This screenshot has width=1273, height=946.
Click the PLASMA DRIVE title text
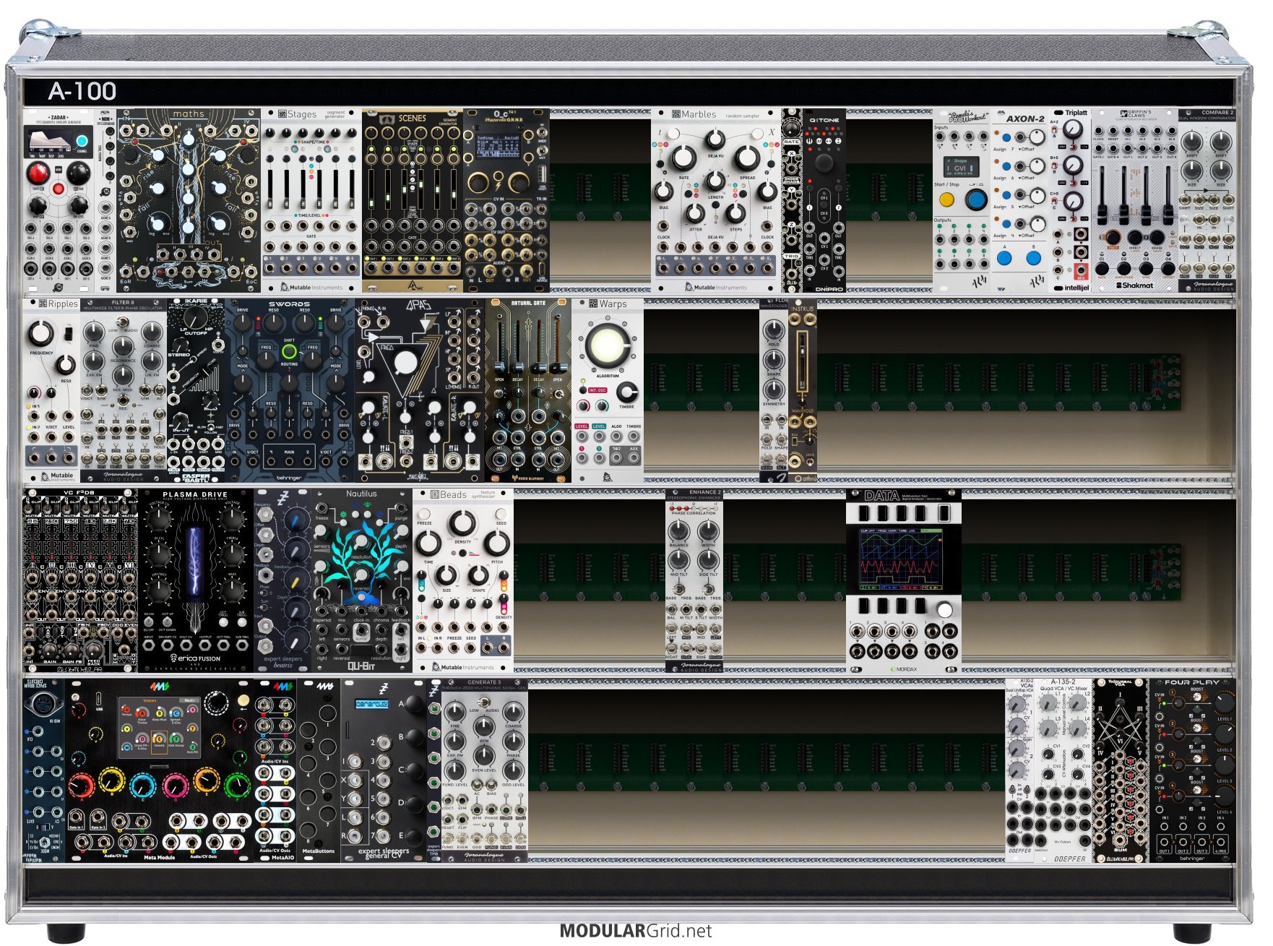(x=195, y=495)
